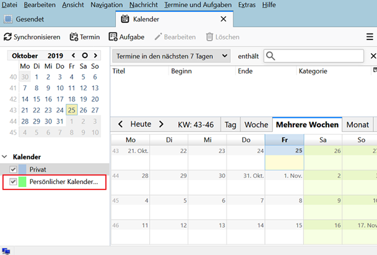
Task: Open the hamburger application menu
Action: [370, 37]
